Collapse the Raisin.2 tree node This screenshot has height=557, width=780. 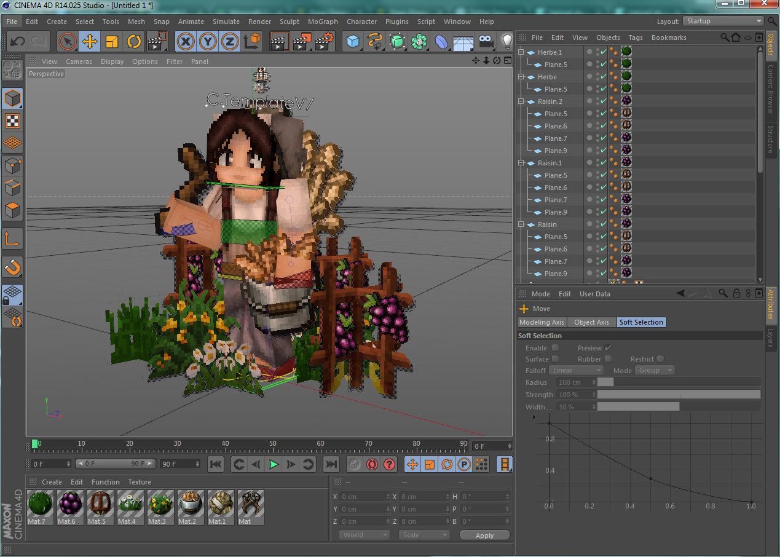click(x=521, y=101)
